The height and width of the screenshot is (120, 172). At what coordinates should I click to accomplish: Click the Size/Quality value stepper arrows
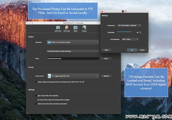pyautogui.click(x=140, y=32)
